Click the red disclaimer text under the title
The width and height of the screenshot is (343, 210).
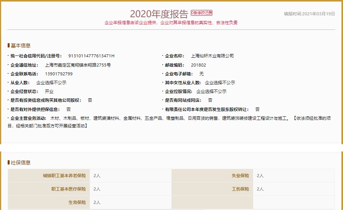coord(171,23)
